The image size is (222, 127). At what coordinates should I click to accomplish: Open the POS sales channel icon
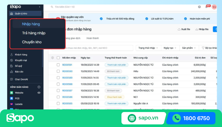point(12,98)
